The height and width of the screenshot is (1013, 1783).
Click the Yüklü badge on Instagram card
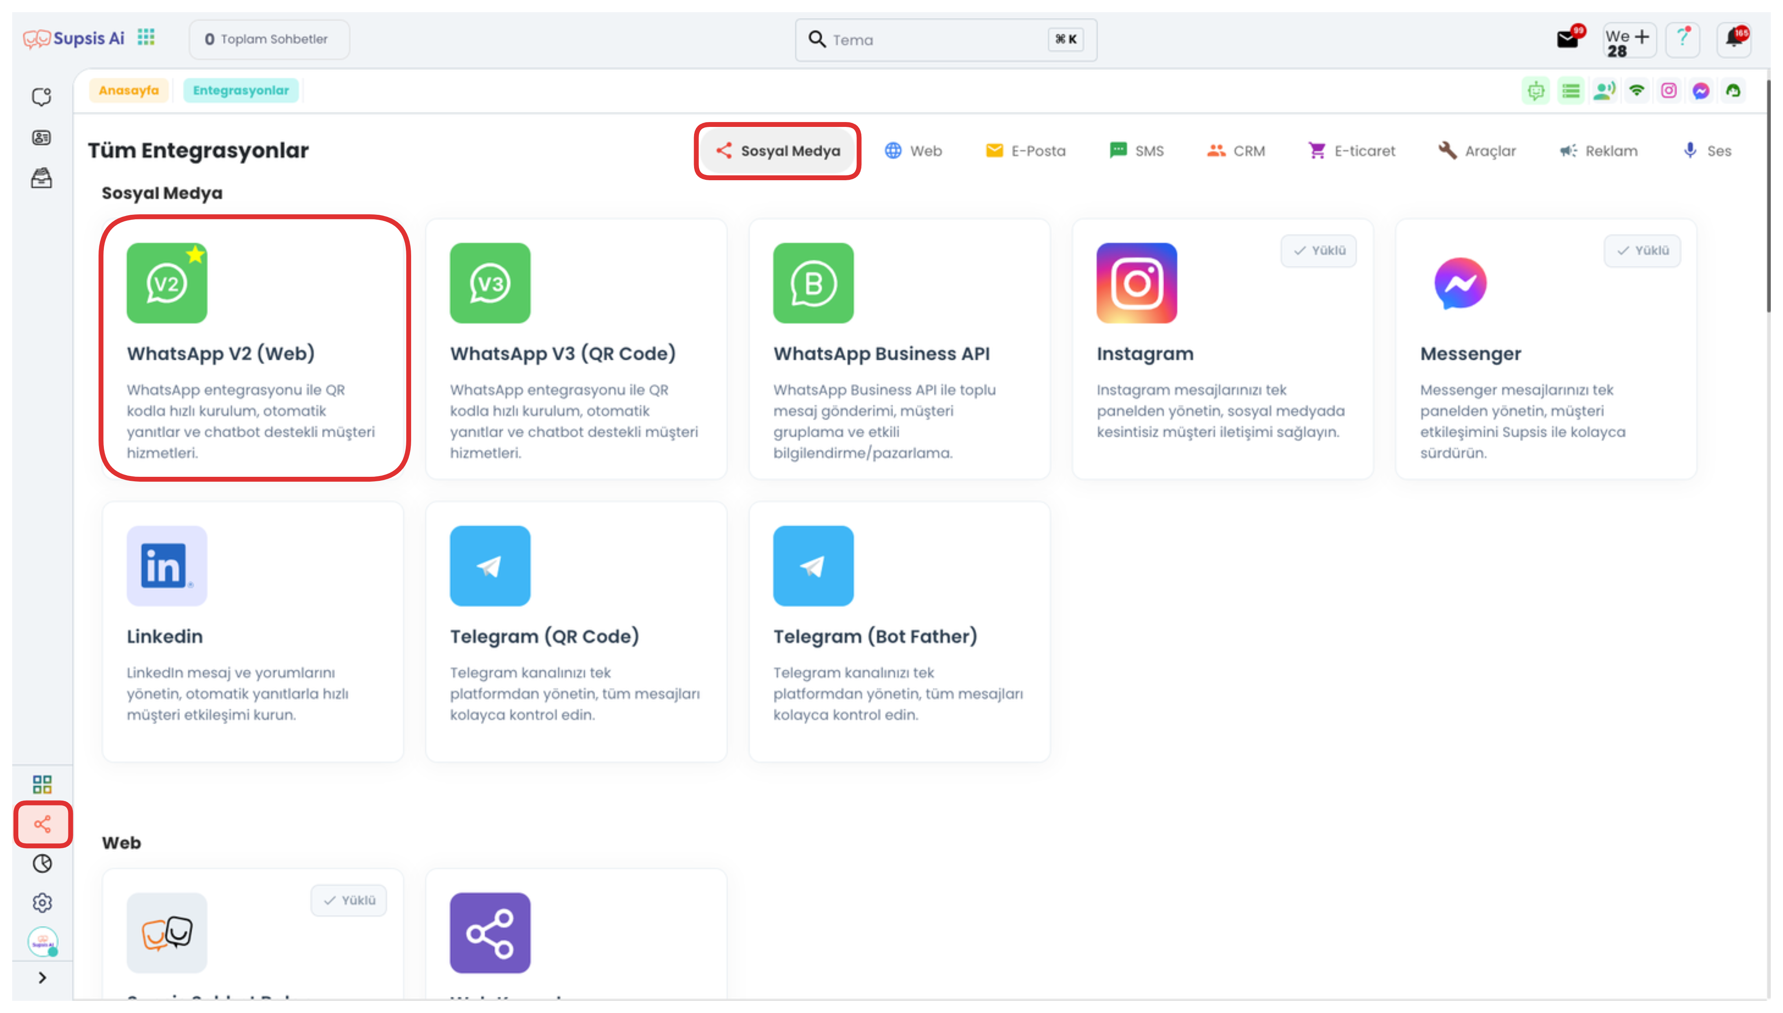pos(1319,251)
